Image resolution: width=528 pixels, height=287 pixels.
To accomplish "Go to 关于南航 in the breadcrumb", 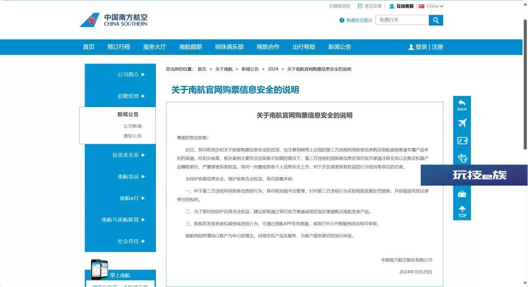I will coord(224,69).
